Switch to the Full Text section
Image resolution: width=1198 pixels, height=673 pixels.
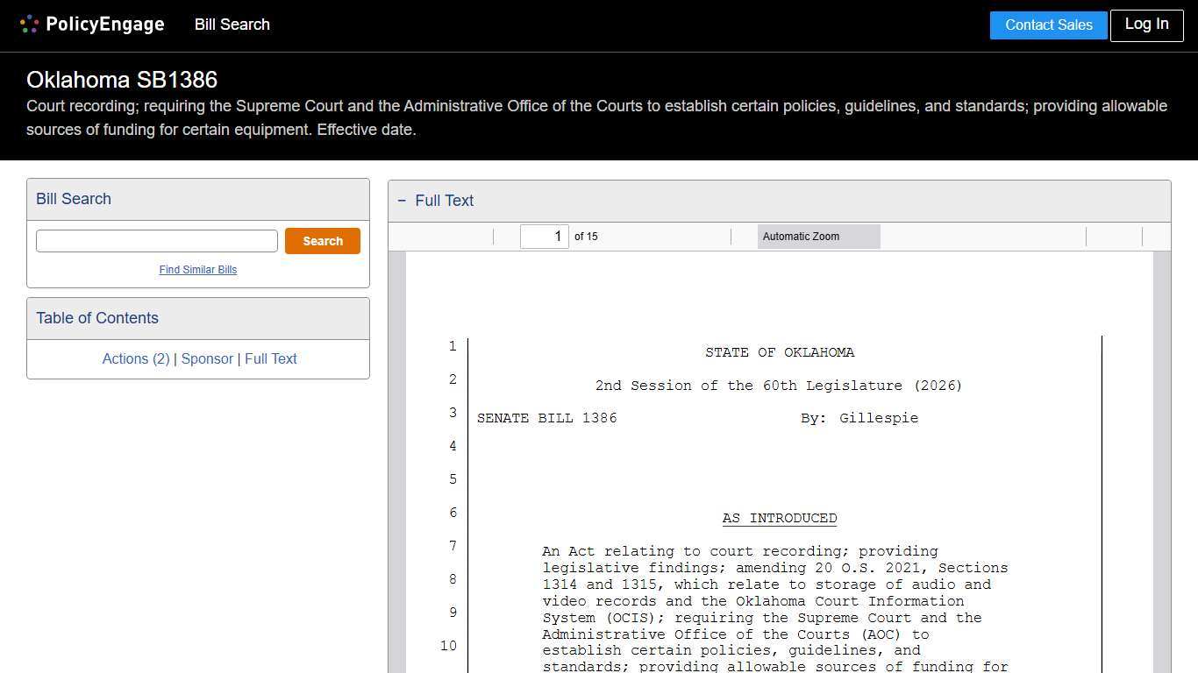pos(271,358)
